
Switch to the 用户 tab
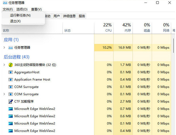click(x=56, y=16)
